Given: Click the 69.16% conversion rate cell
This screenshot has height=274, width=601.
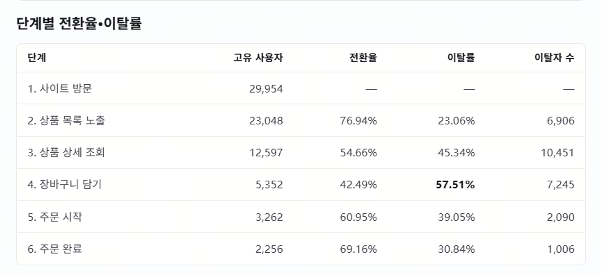Looking at the screenshot, I should tap(358, 249).
